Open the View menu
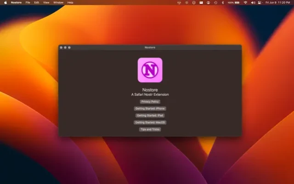Image resolution: width=294 pixels, height=184 pixels. 46,2
